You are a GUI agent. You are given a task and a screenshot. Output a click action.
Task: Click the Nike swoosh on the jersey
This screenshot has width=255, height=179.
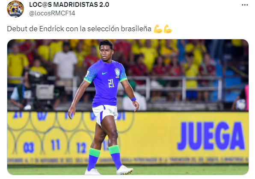pos(104,73)
